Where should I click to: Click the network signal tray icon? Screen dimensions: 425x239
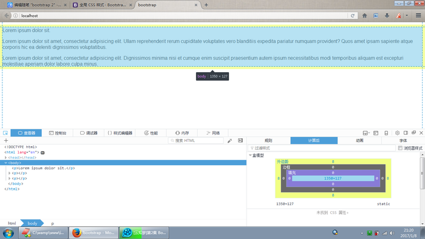coord(384,233)
